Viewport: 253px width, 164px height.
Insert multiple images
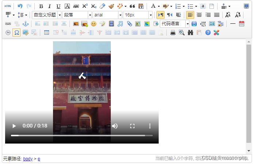click(85, 24)
